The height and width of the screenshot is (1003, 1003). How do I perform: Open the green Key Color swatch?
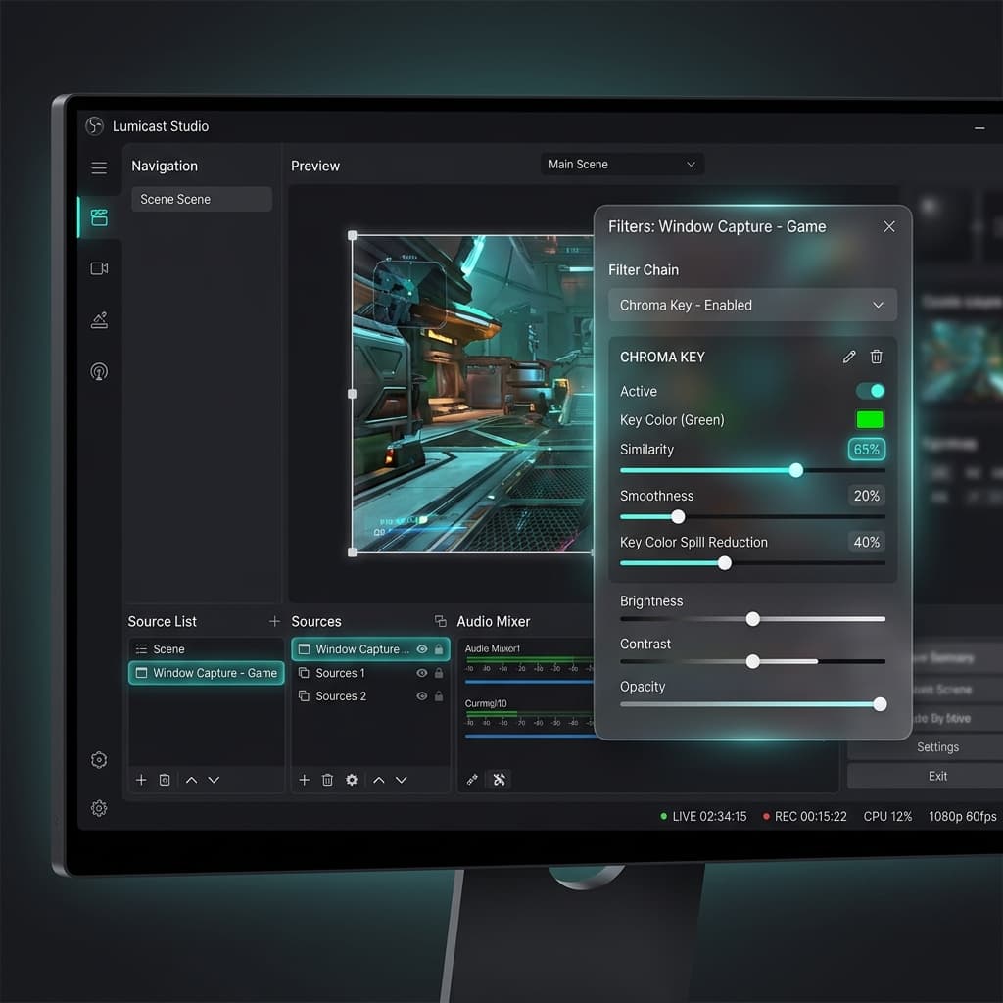pos(869,419)
